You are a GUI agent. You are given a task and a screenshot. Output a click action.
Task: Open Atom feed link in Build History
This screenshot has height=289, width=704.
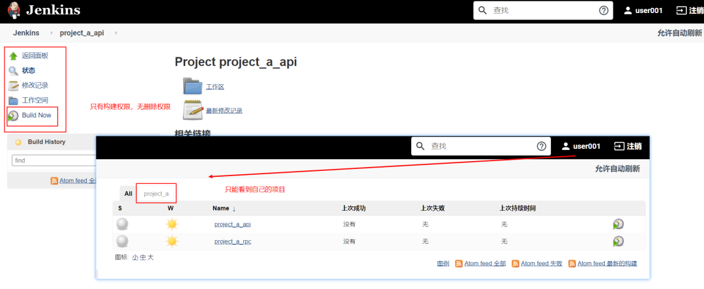(x=77, y=181)
